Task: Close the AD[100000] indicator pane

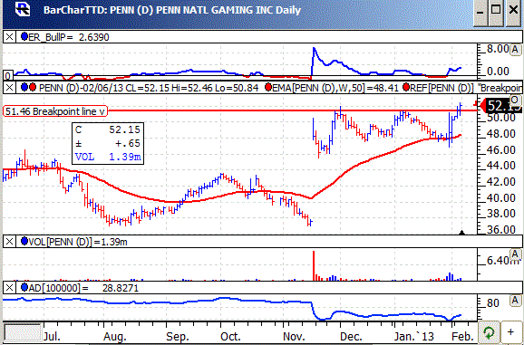Action: (x=9, y=287)
